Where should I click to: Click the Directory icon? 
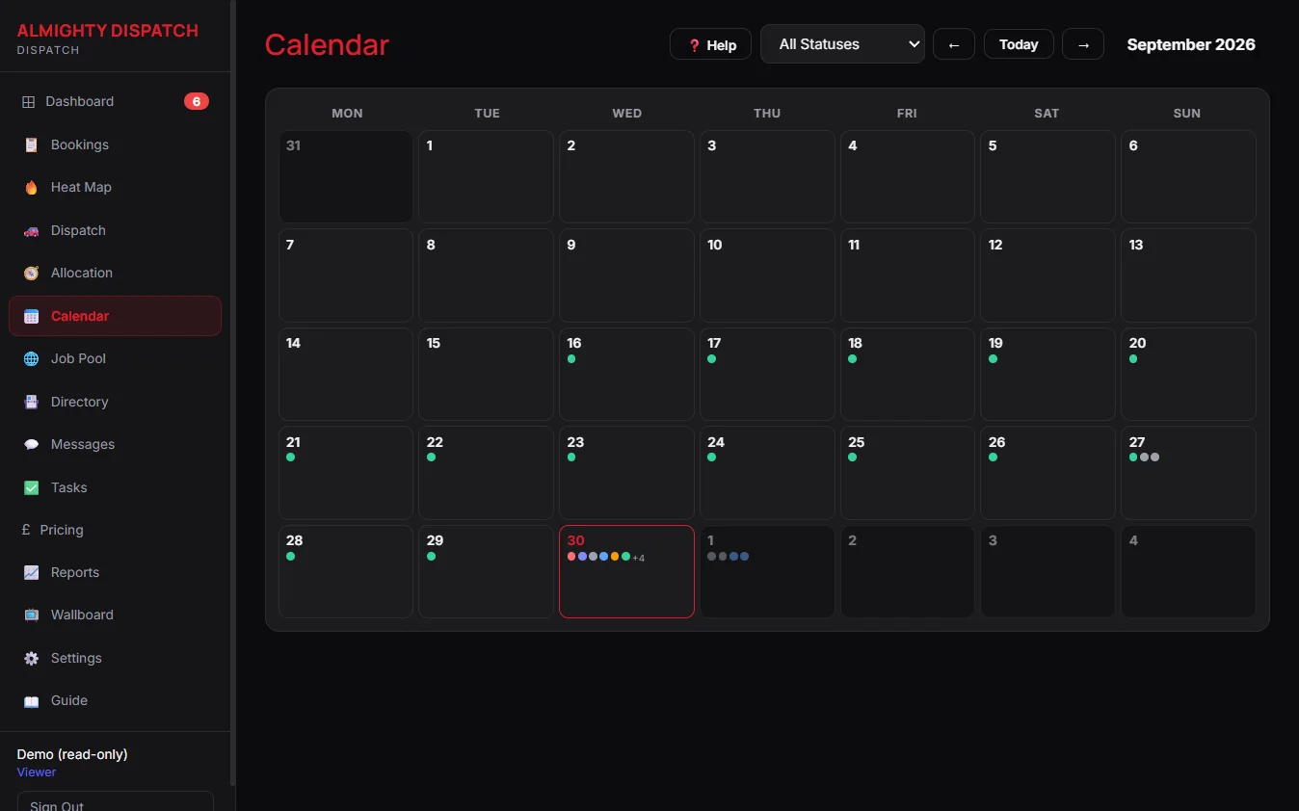32,402
